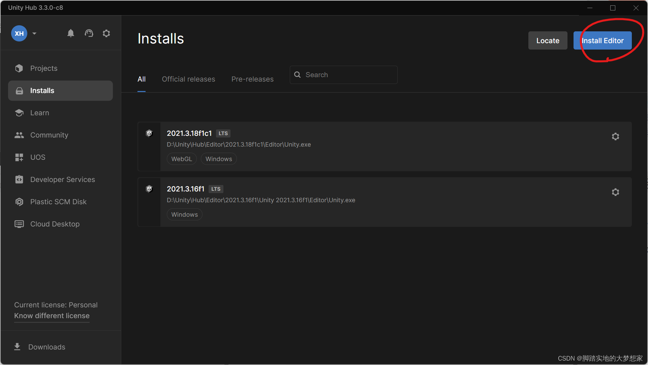Select Installs in sidebar

60,91
